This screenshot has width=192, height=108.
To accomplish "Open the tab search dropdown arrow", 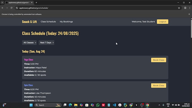I will 2,3.
